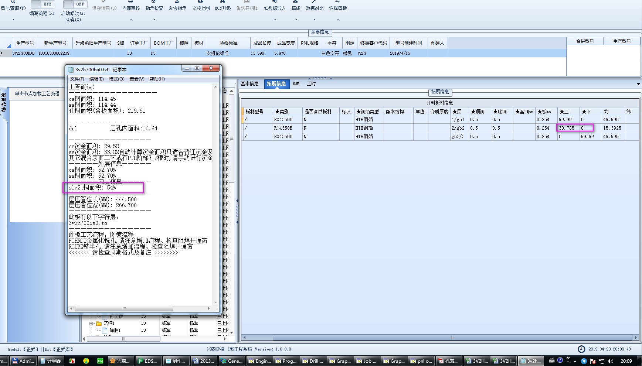Image resolution: width=642 pixels, height=366 pixels.
Task: Click the ★类别 column header
Action: click(287, 112)
